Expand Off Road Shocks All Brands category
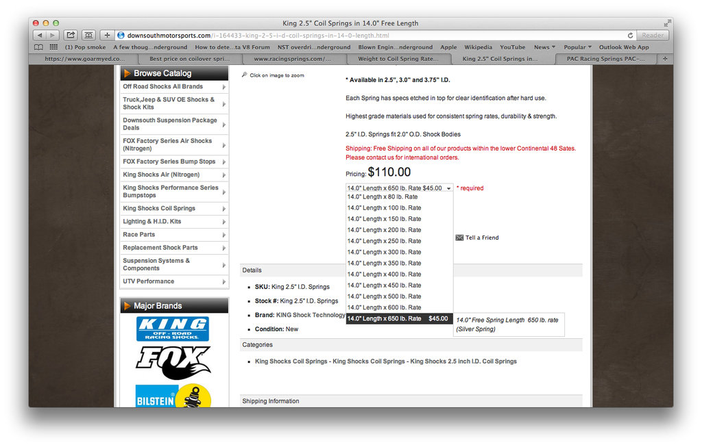The height and width of the screenshot is (447, 702). 174,87
